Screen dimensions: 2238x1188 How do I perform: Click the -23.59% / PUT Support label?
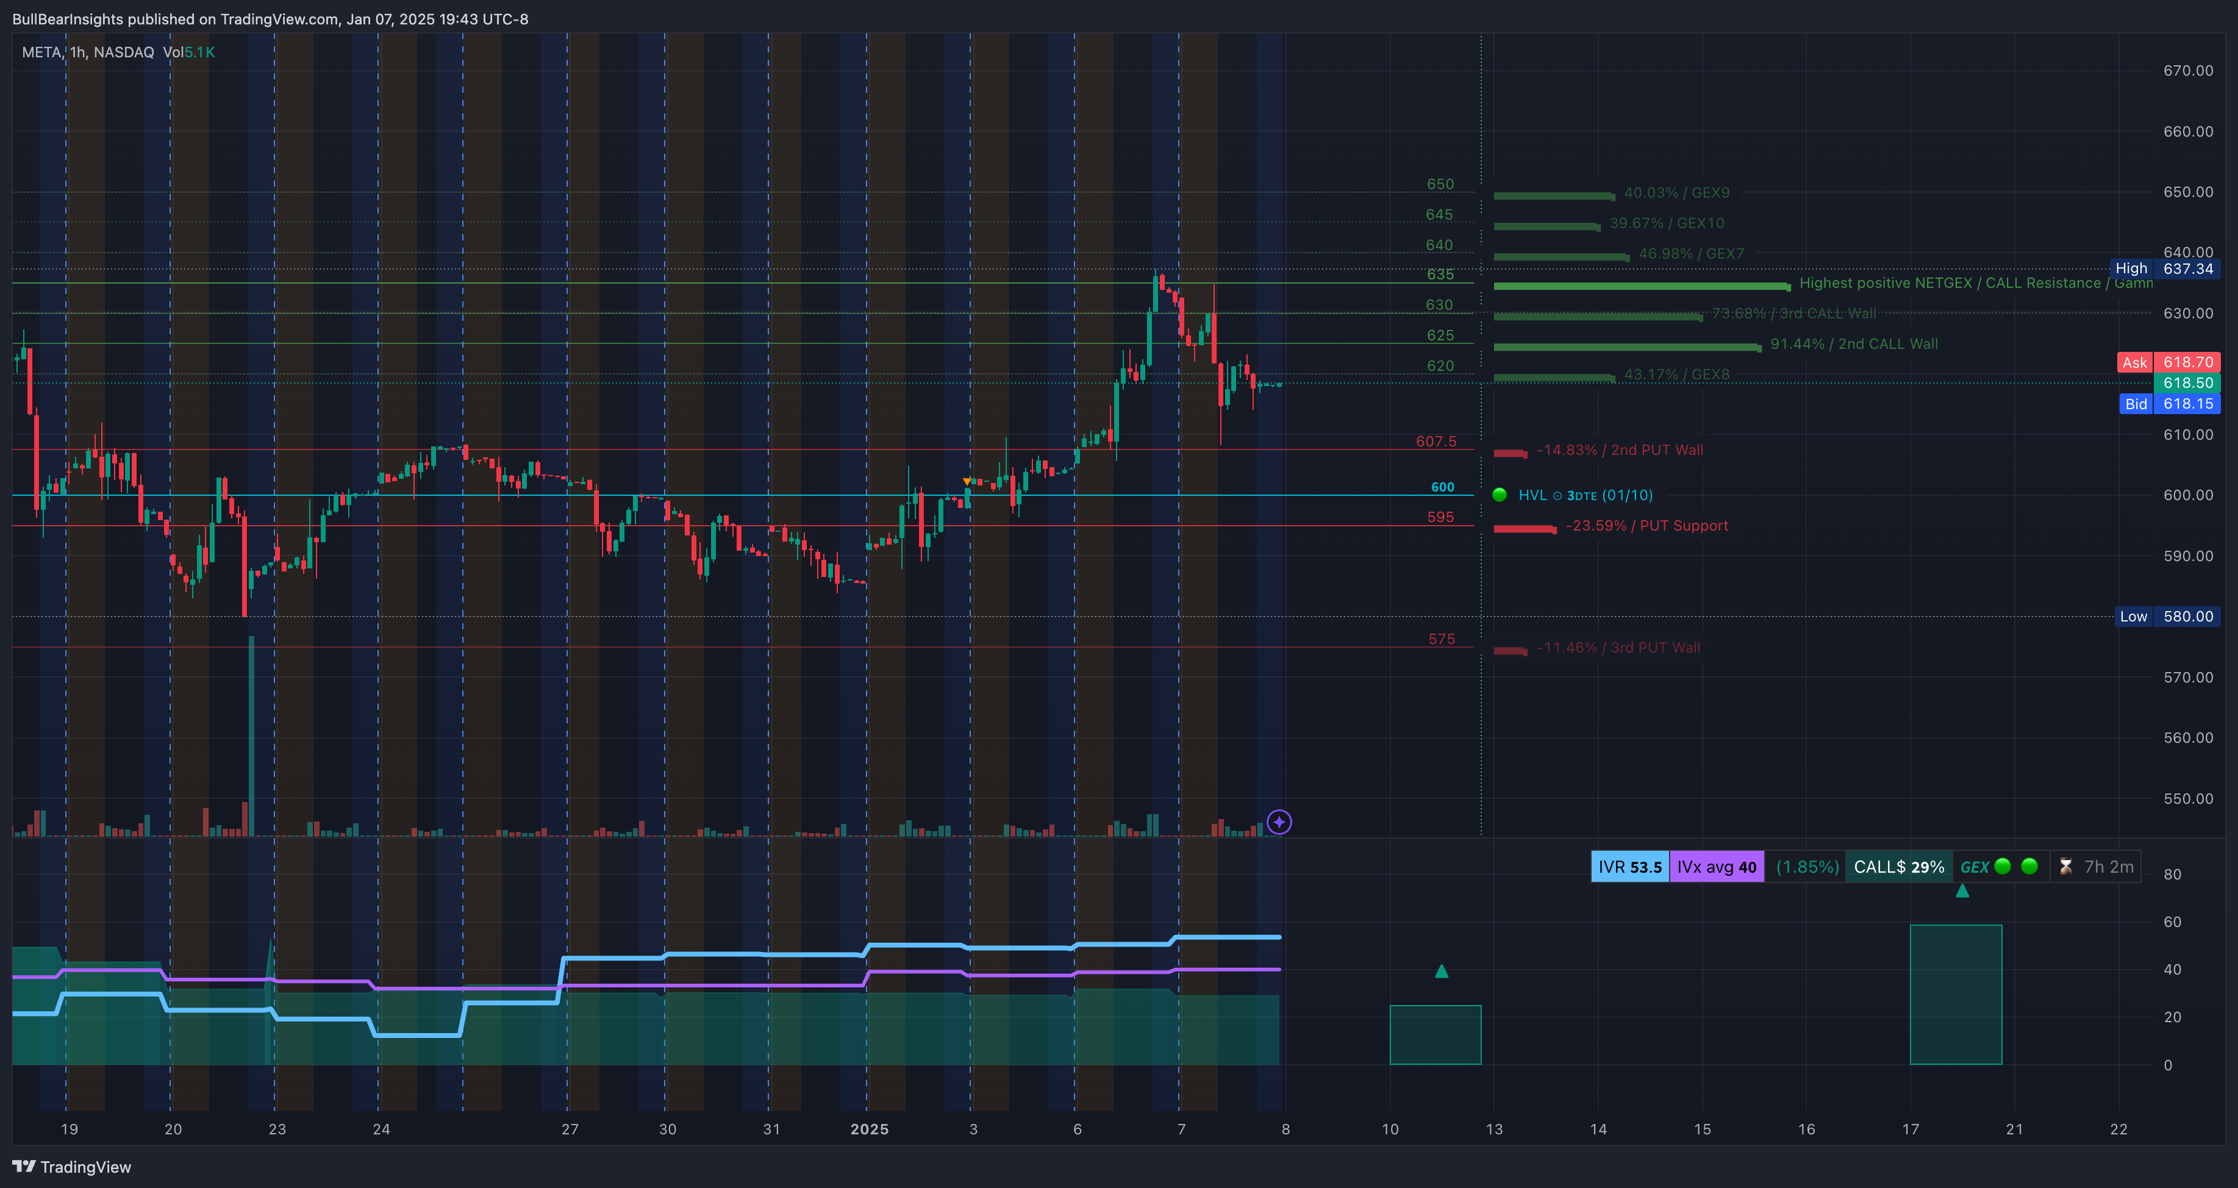click(1646, 525)
